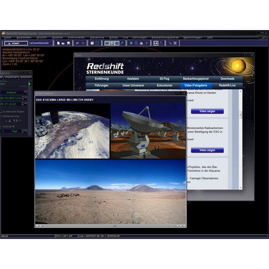Switch to the ANSICHT tab in control panel
The image size is (269, 269).
tap(26, 78)
